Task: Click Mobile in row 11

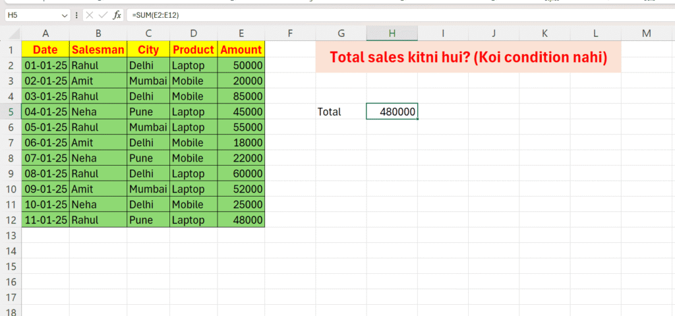Action: click(x=194, y=205)
